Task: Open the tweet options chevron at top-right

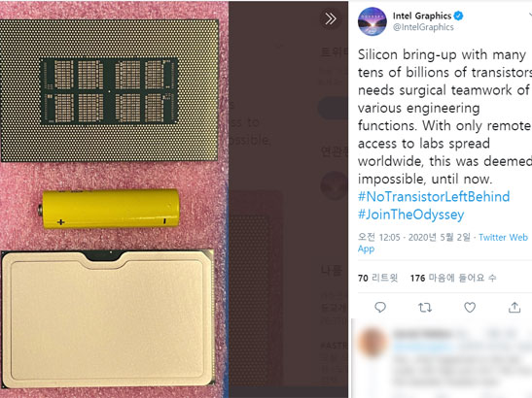Action: (530, 15)
